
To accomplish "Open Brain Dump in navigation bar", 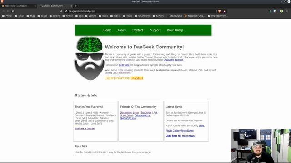I will pyautogui.click(x=175, y=30).
